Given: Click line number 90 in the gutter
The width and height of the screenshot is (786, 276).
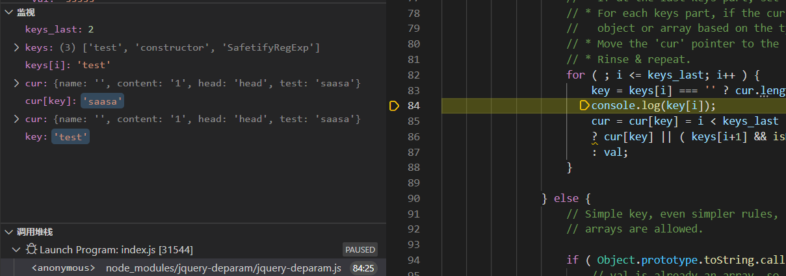Looking at the screenshot, I should click(413, 198).
